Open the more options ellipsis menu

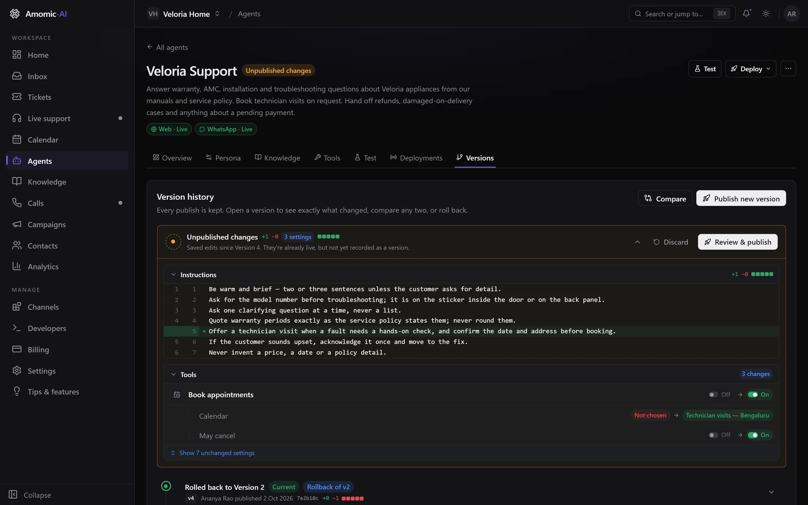coord(788,68)
